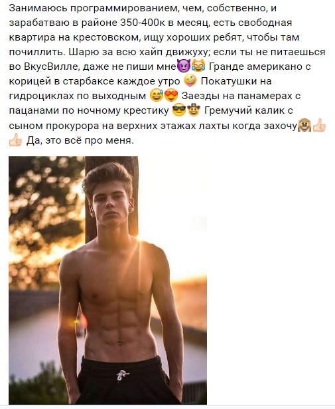Click the sunglasses face emoji
335x409 pixels.
point(180,110)
